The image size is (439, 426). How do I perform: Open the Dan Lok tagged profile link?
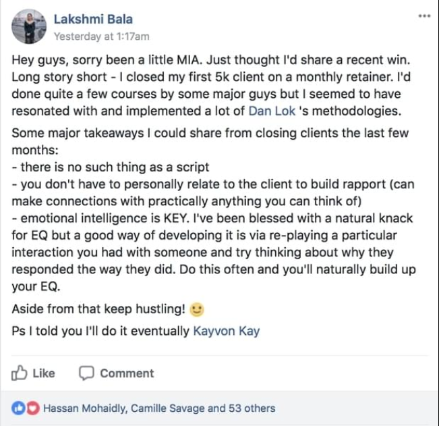tap(273, 111)
